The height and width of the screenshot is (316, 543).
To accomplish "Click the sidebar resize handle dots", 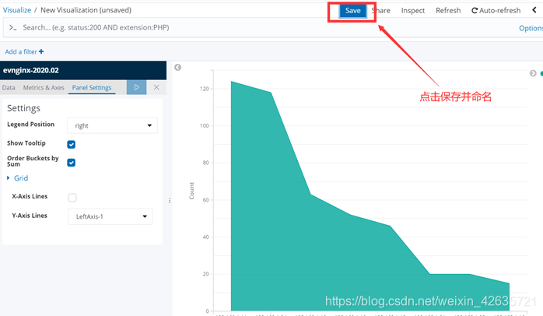I will click(170, 201).
